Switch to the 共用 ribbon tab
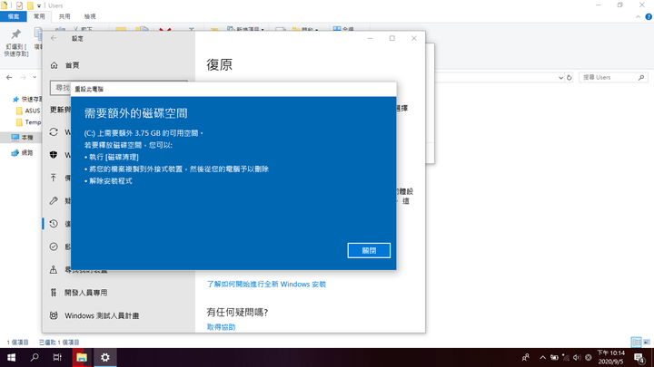Image resolution: width=654 pixels, height=367 pixels. point(64,16)
